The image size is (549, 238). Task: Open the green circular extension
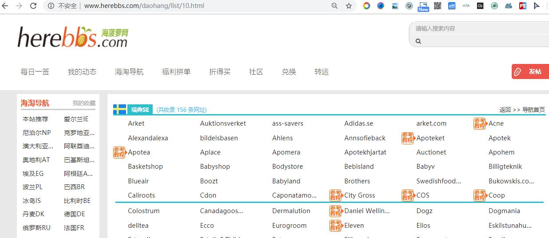point(494,6)
